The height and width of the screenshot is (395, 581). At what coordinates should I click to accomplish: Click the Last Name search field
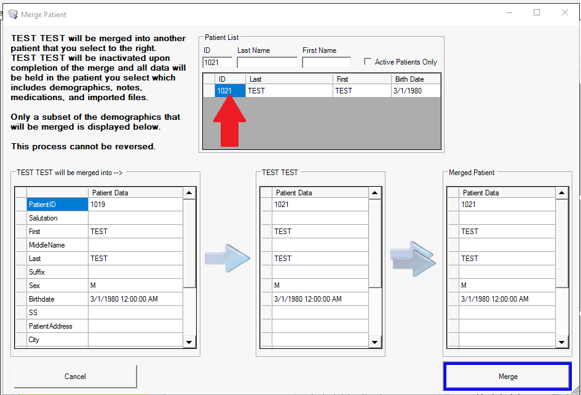pyautogui.click(x=266, y=62)
